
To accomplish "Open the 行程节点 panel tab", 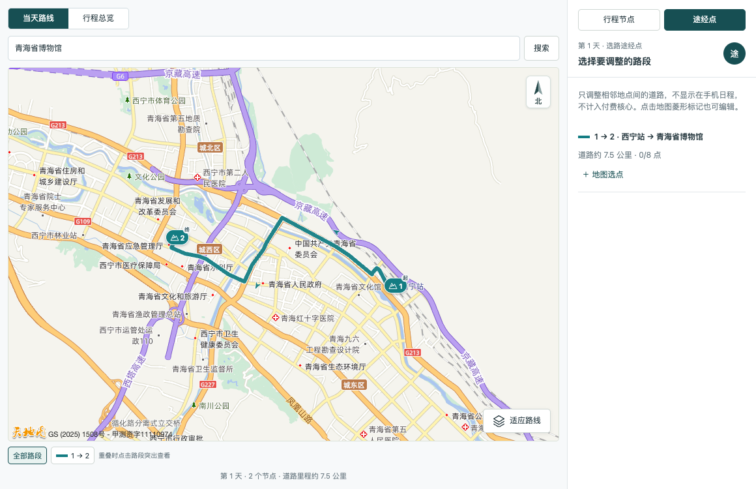I will tap(619, 20).
